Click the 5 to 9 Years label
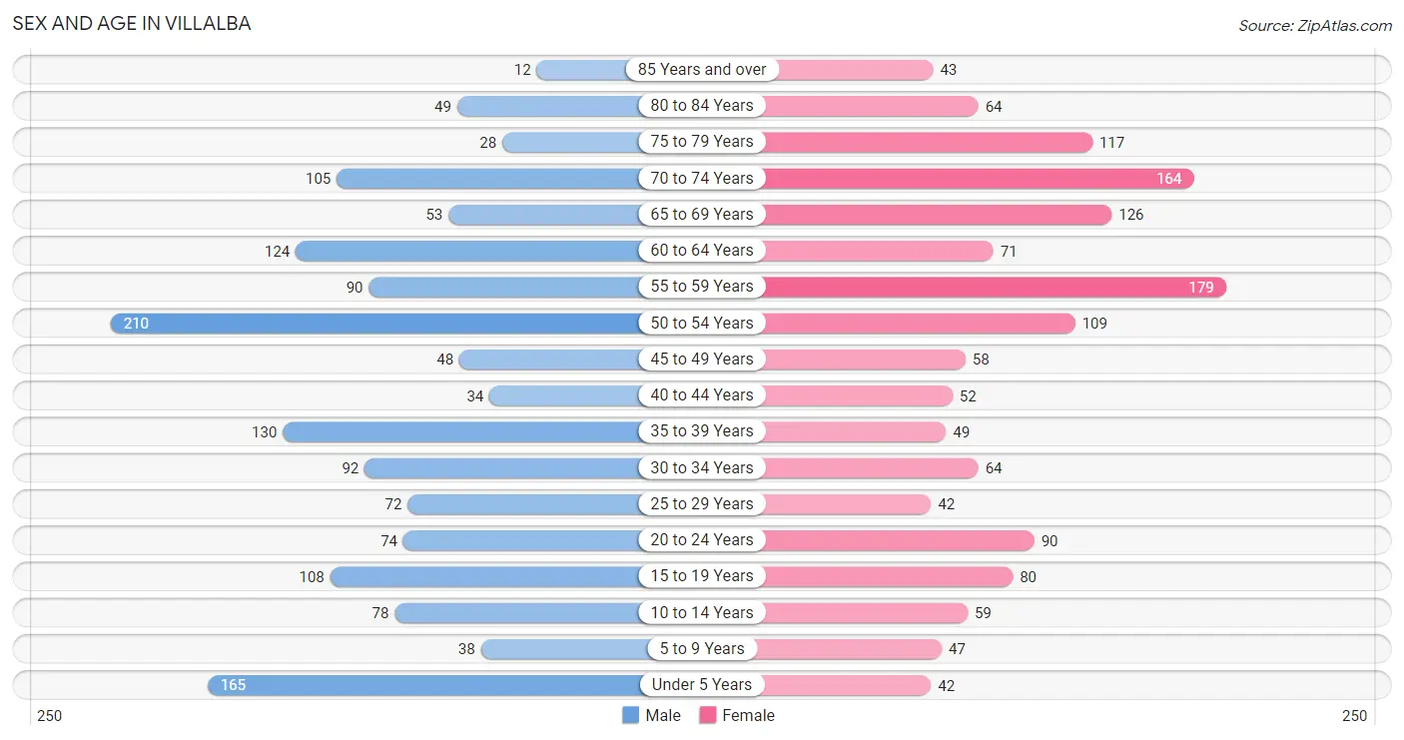The image size is (1404, 740). [702, 648]
